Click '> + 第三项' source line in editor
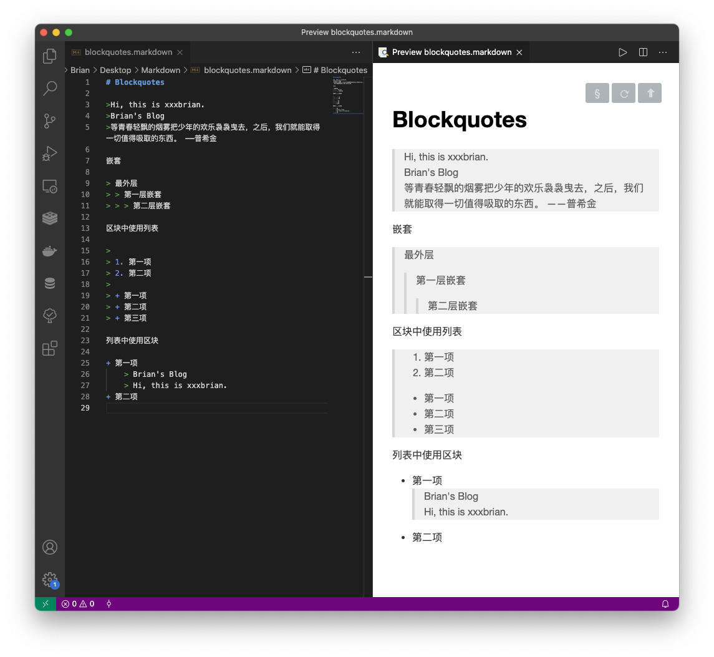This screenshot has width=714, height=657. [x=126, y=318]
